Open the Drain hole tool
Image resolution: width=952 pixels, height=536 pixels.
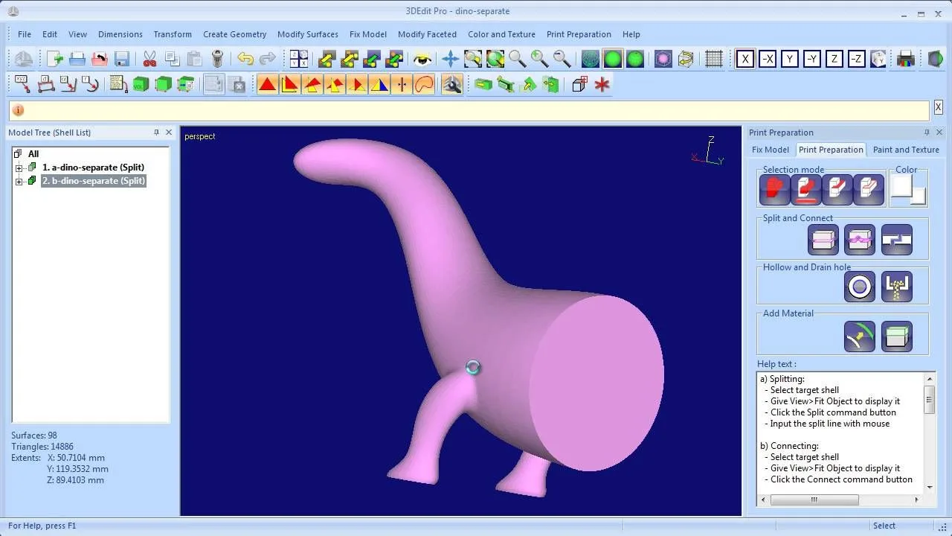point(896,287)
